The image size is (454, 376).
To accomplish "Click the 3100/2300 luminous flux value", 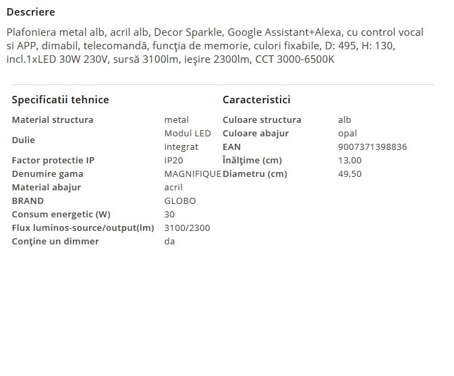I will pos(187,228).
